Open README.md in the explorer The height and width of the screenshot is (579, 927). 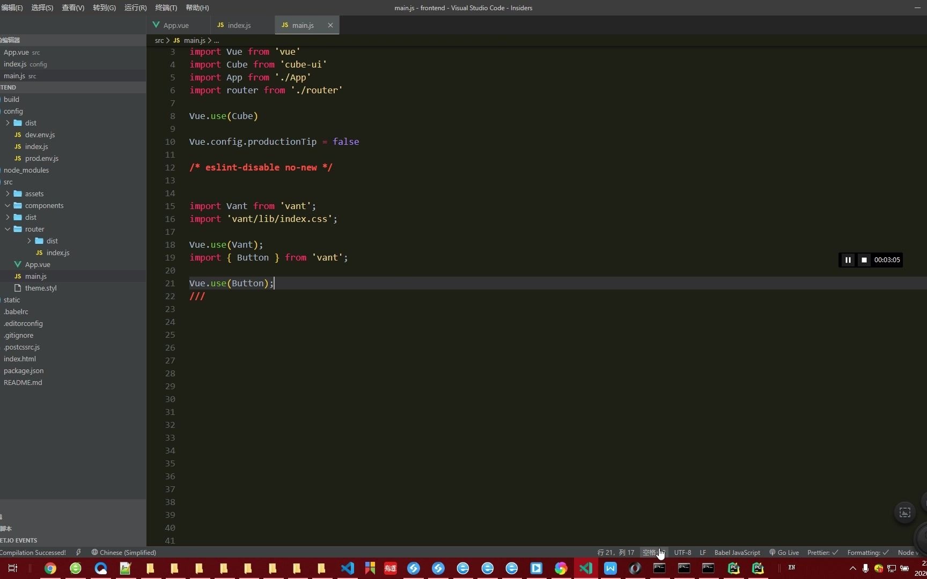pos(23,382)
